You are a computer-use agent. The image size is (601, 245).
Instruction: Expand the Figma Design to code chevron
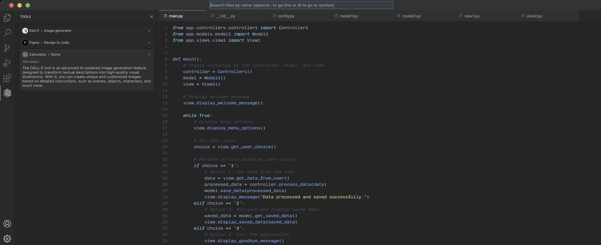[x=149, y=43]
